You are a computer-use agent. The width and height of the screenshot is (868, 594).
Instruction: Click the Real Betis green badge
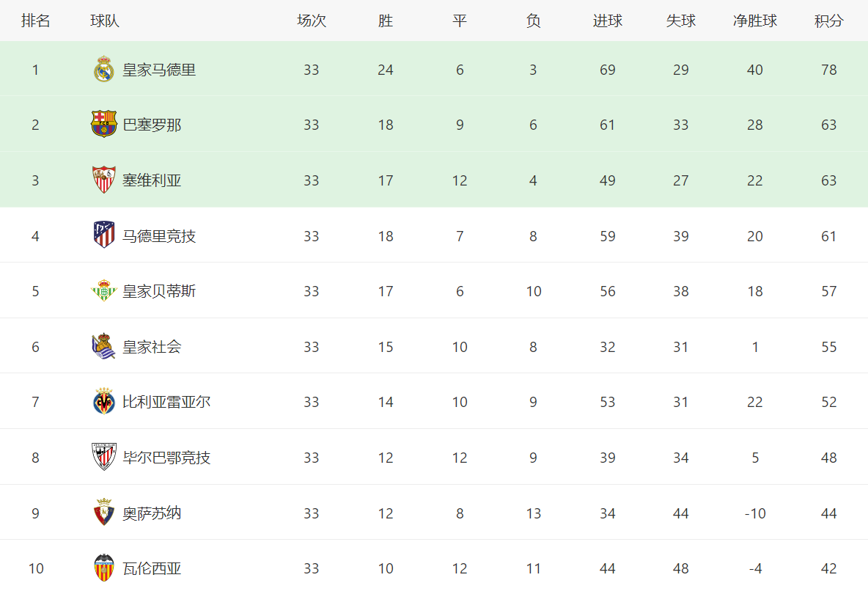(103, 290)
